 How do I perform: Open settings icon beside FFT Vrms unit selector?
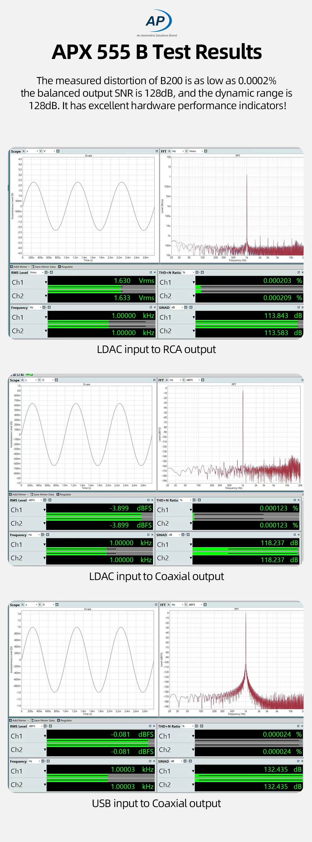tap(206, 151)
